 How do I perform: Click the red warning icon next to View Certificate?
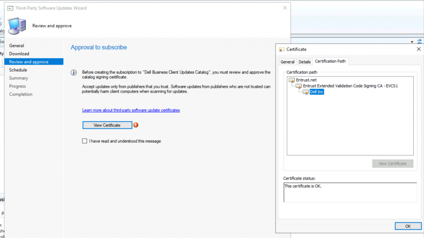point(136,125)
